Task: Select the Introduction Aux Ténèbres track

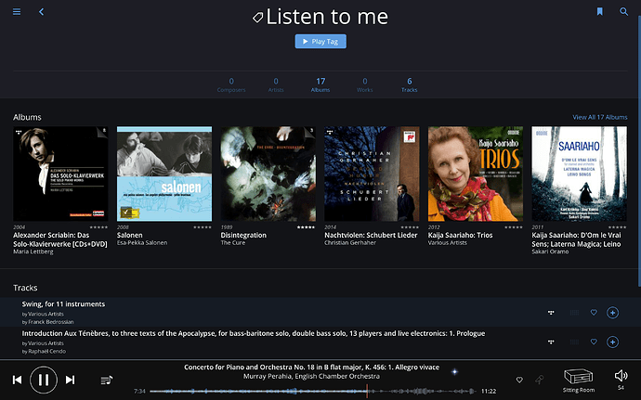Action: pos(254,333)
